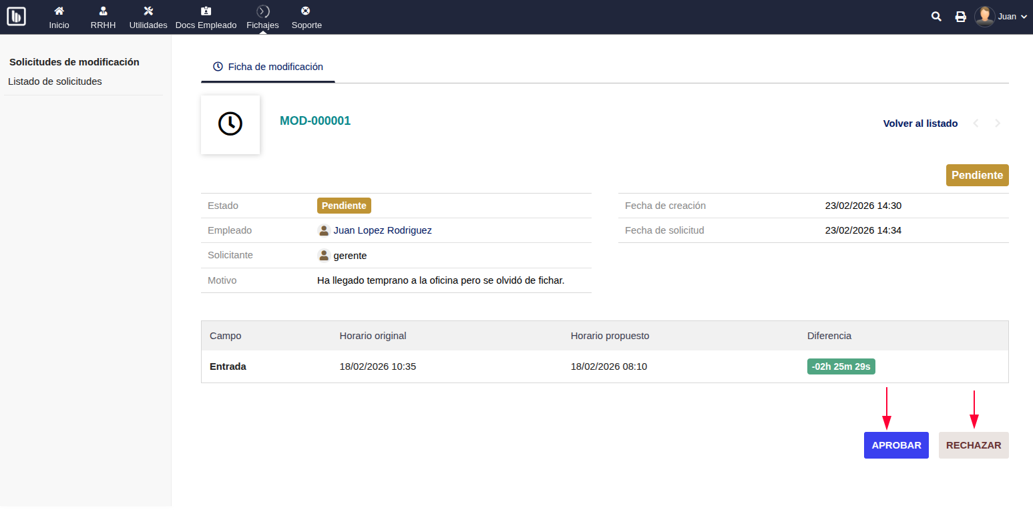Click the app logo in top-left corner
This screenshot has height=512, width=1033.
(x=16, y=17)
